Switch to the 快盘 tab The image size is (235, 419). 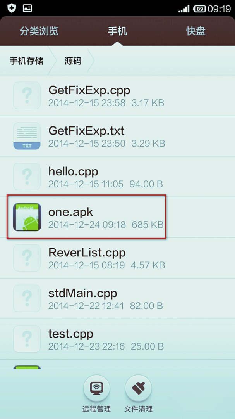click(x=196, y=31)
